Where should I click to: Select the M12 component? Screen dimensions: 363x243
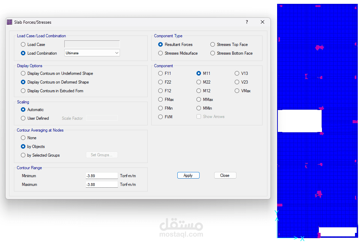(x=199, y=91)
